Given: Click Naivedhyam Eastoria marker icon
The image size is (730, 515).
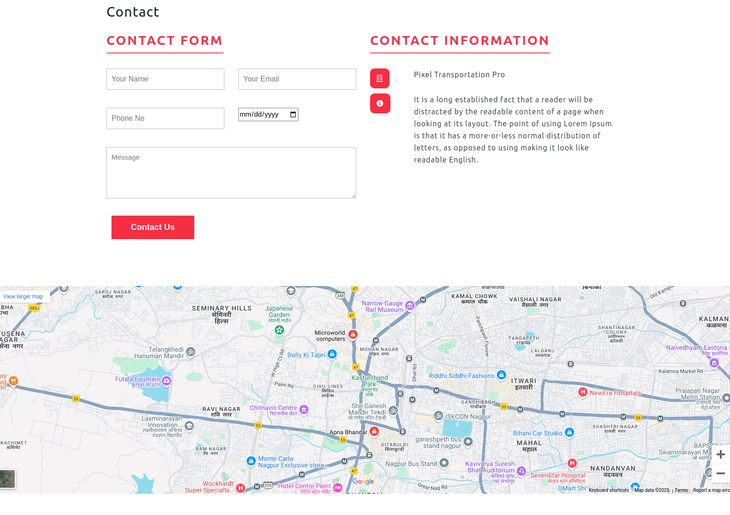Looking at the screenshot, I should [x=714, y=363].
